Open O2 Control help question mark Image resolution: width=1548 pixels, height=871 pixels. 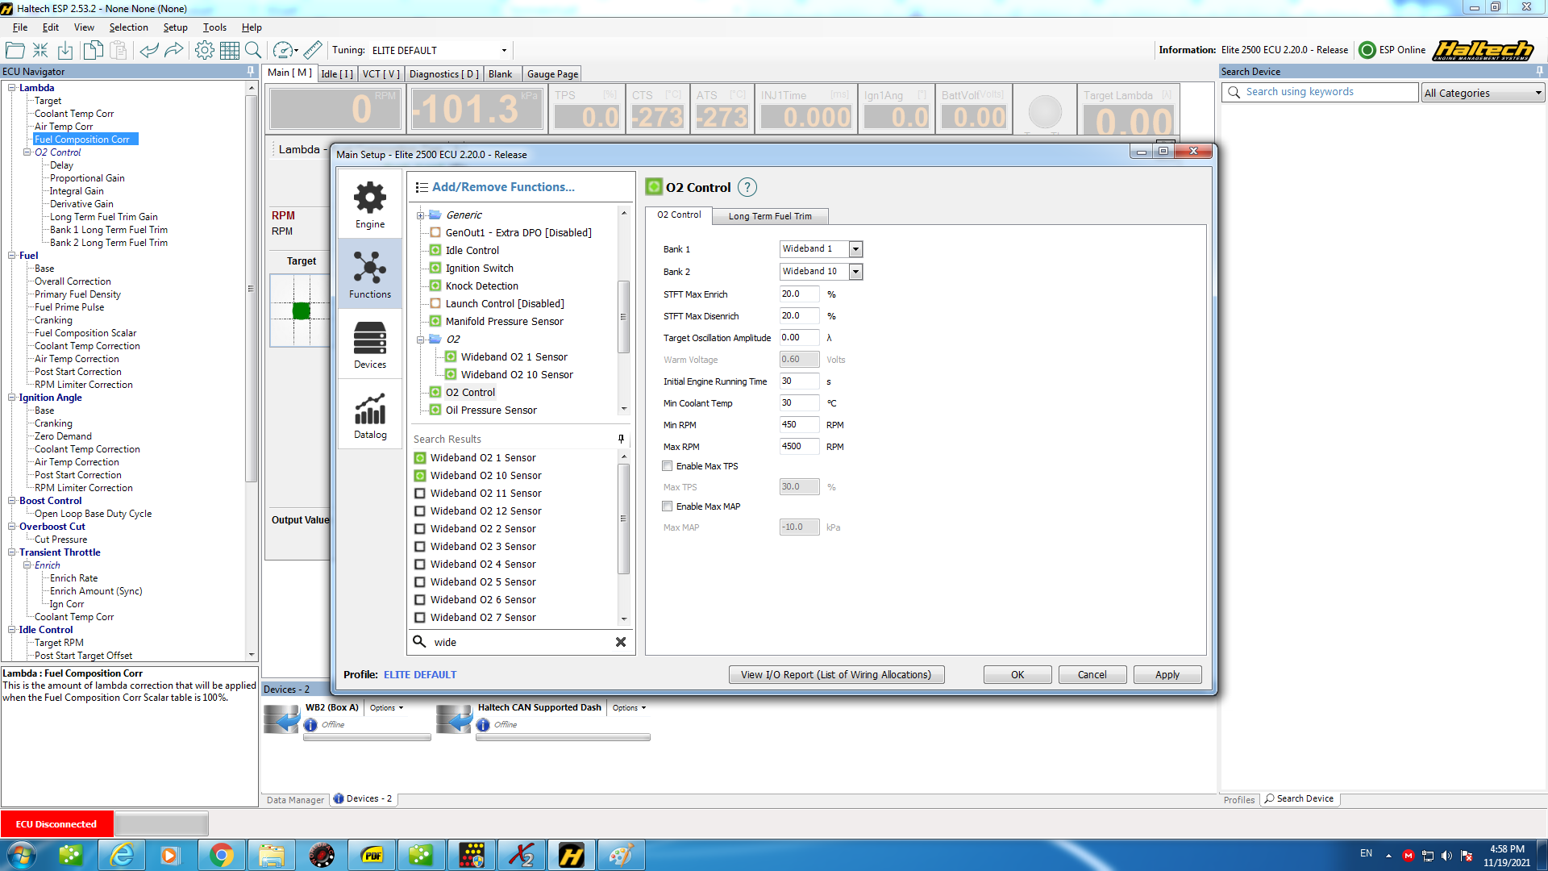(747, 188)
